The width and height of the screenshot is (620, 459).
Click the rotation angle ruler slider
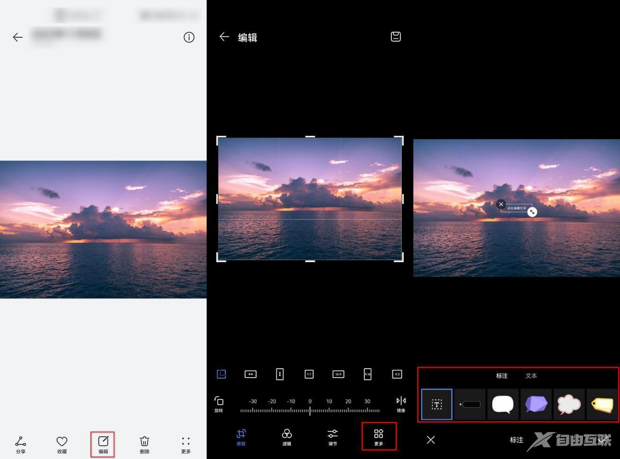click(x=310, y=410)
